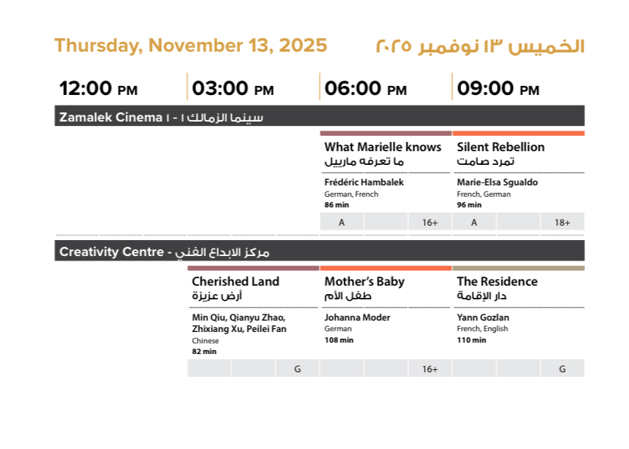Select the 09:00 PM time column header
This screenshot has width=629, height=449.
point(498,89)
